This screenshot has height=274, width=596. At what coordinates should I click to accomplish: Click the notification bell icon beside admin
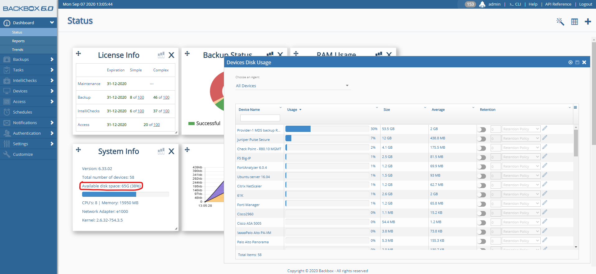coord(482,4)
